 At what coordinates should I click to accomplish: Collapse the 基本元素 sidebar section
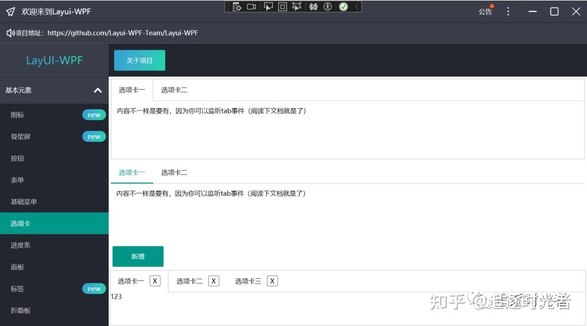98,90
